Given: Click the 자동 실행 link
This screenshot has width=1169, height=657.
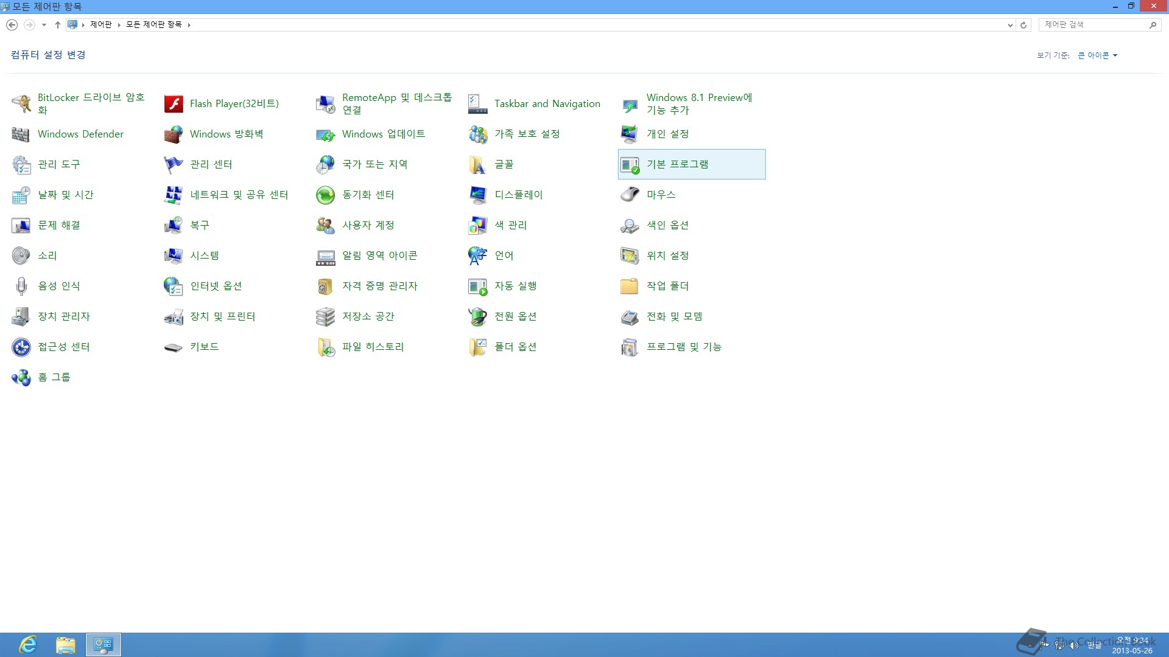Looking at the screenshot, I should (x=516, y=286).
